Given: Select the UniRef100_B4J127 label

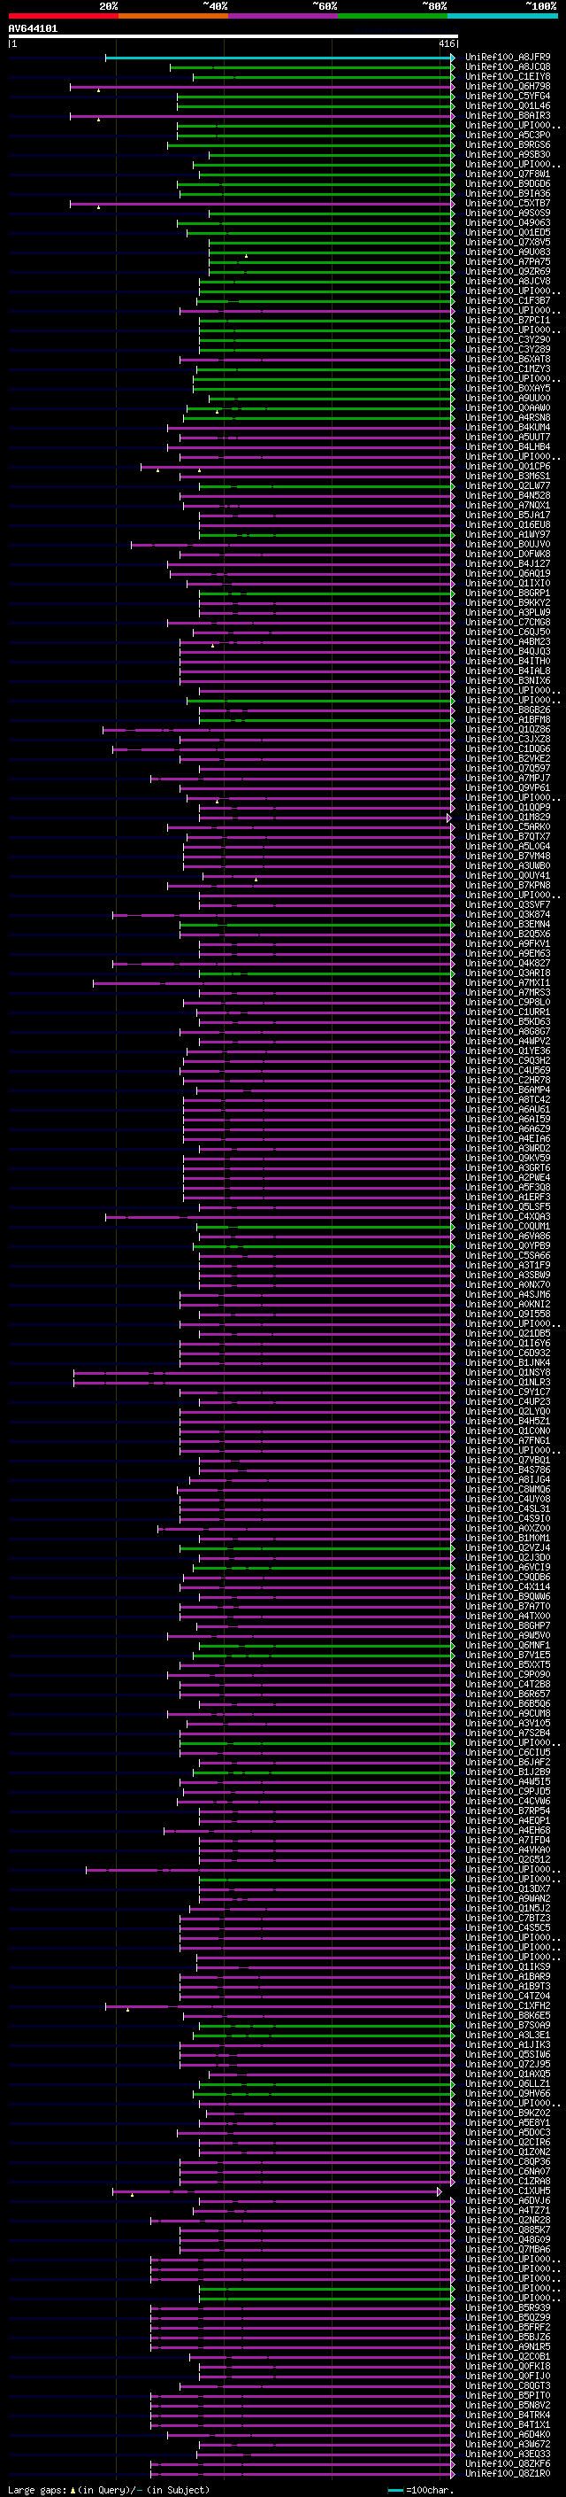Looking at the screenshot, I should pyautogui.click(x=508, y=564).
